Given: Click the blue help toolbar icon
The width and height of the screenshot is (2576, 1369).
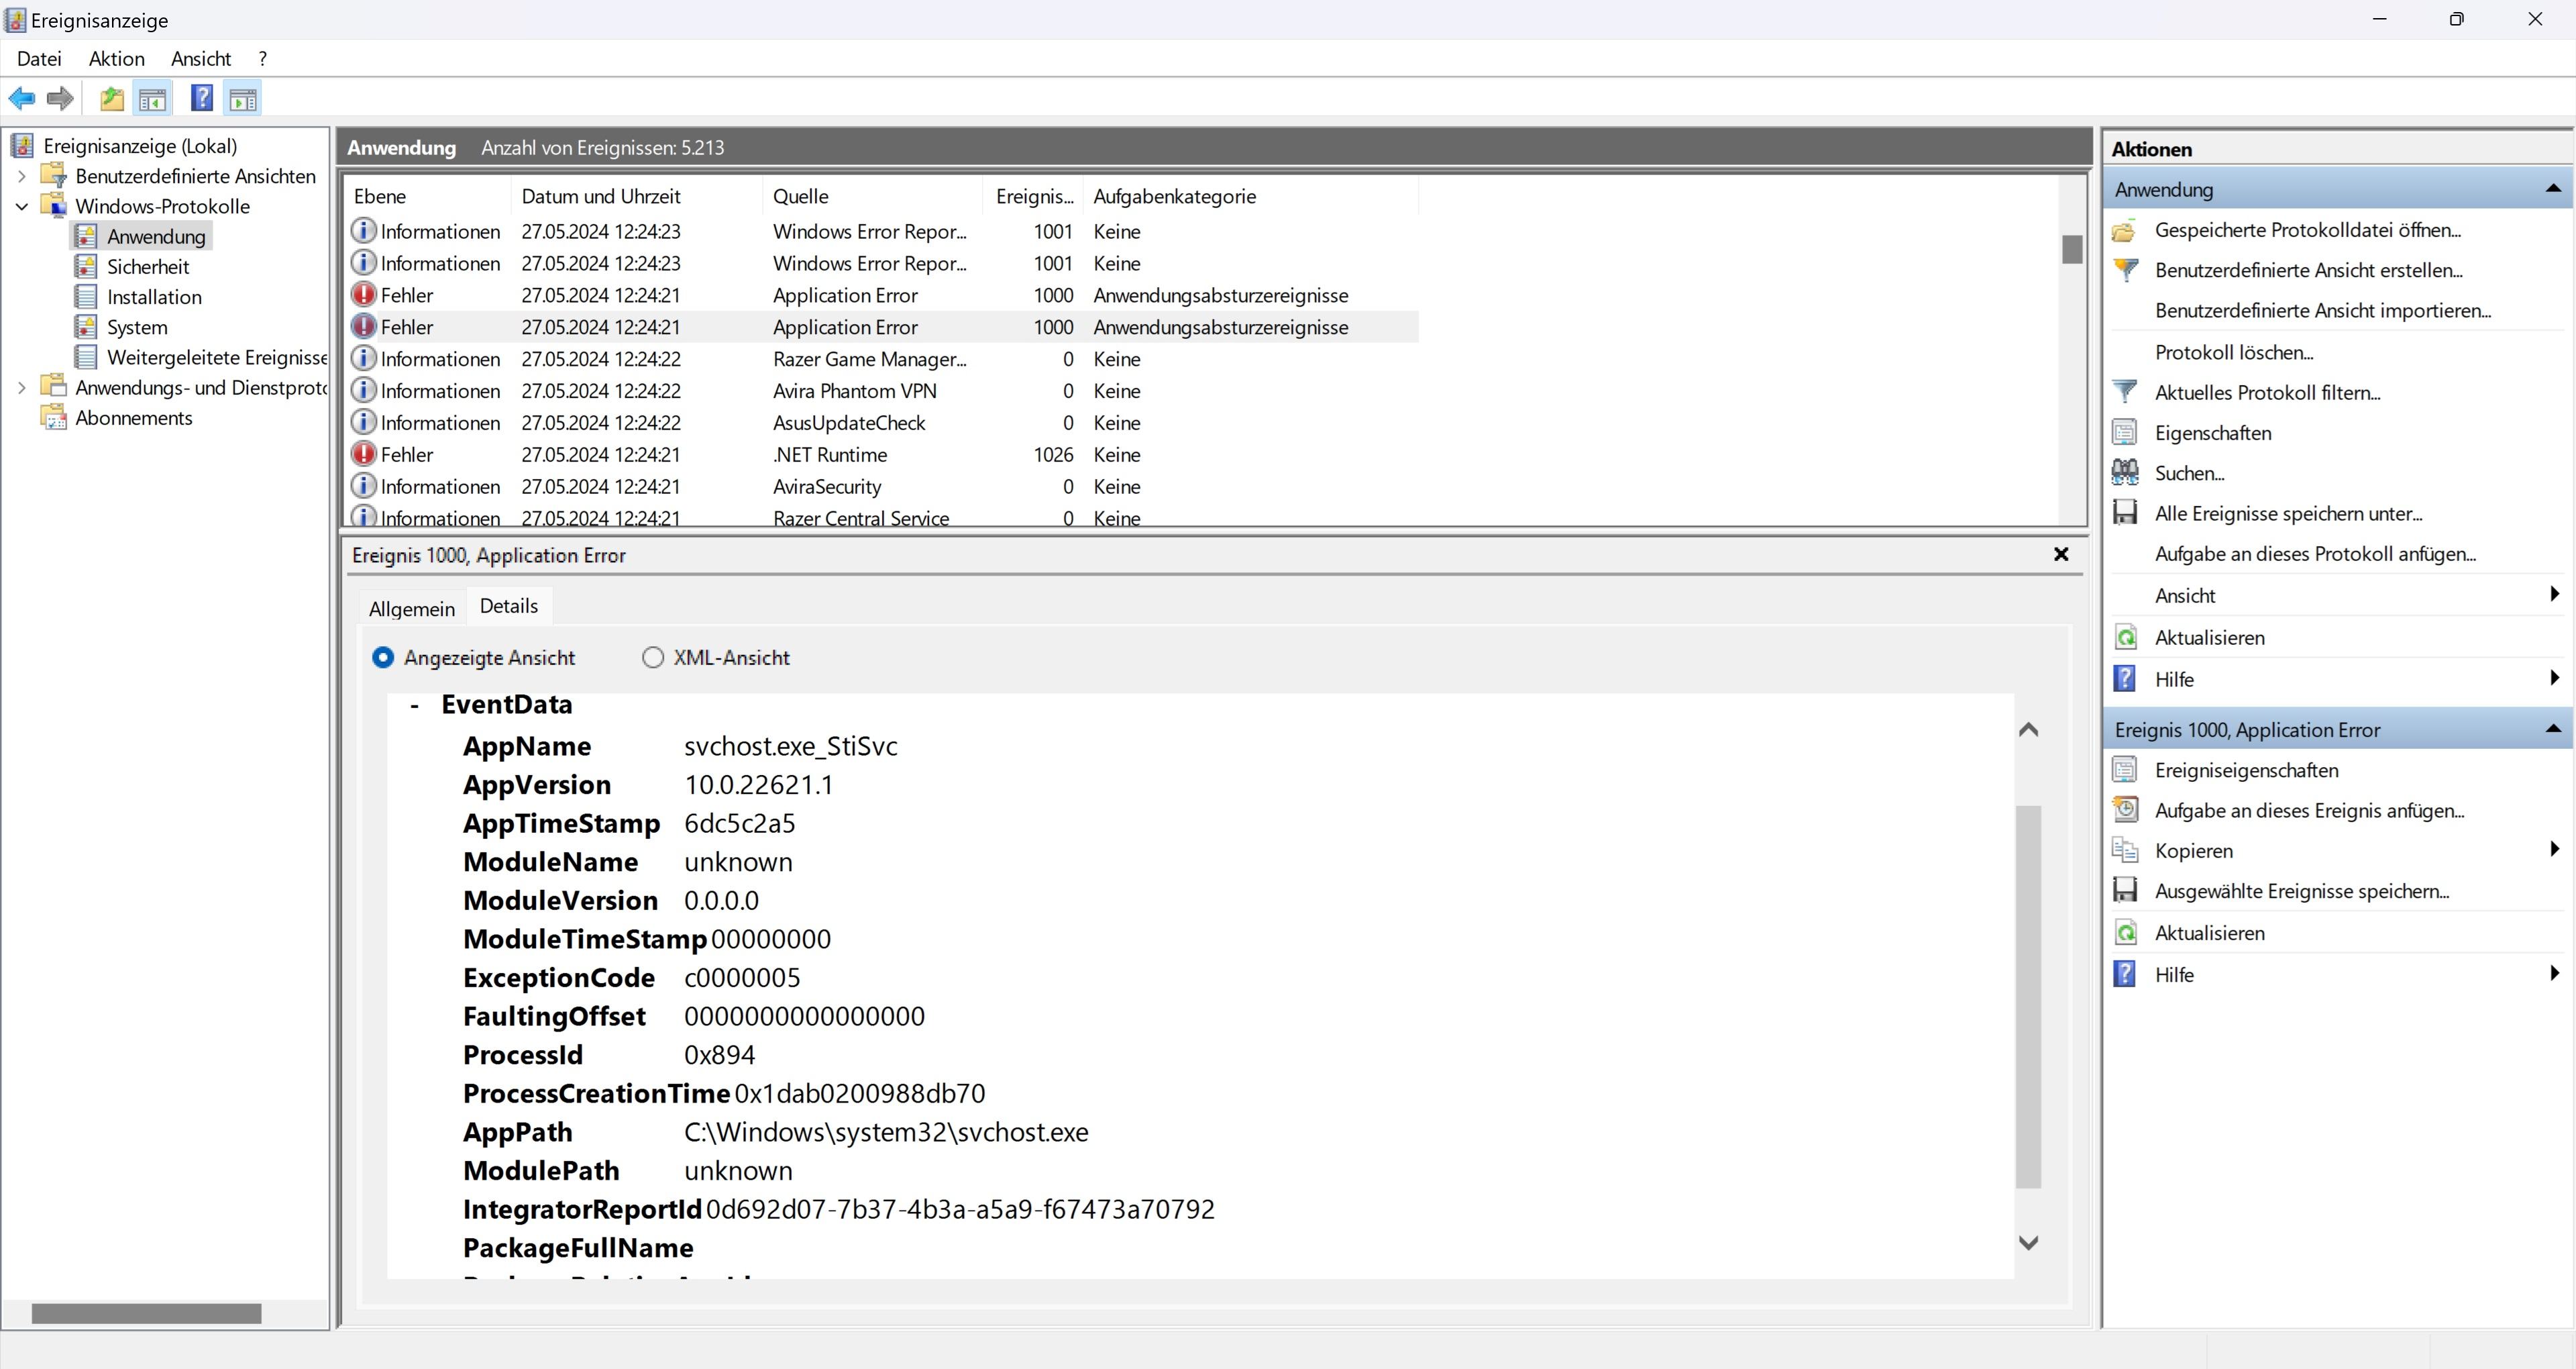Looking at the screenshot, I should pyautogui.click(x=201, y=98).
